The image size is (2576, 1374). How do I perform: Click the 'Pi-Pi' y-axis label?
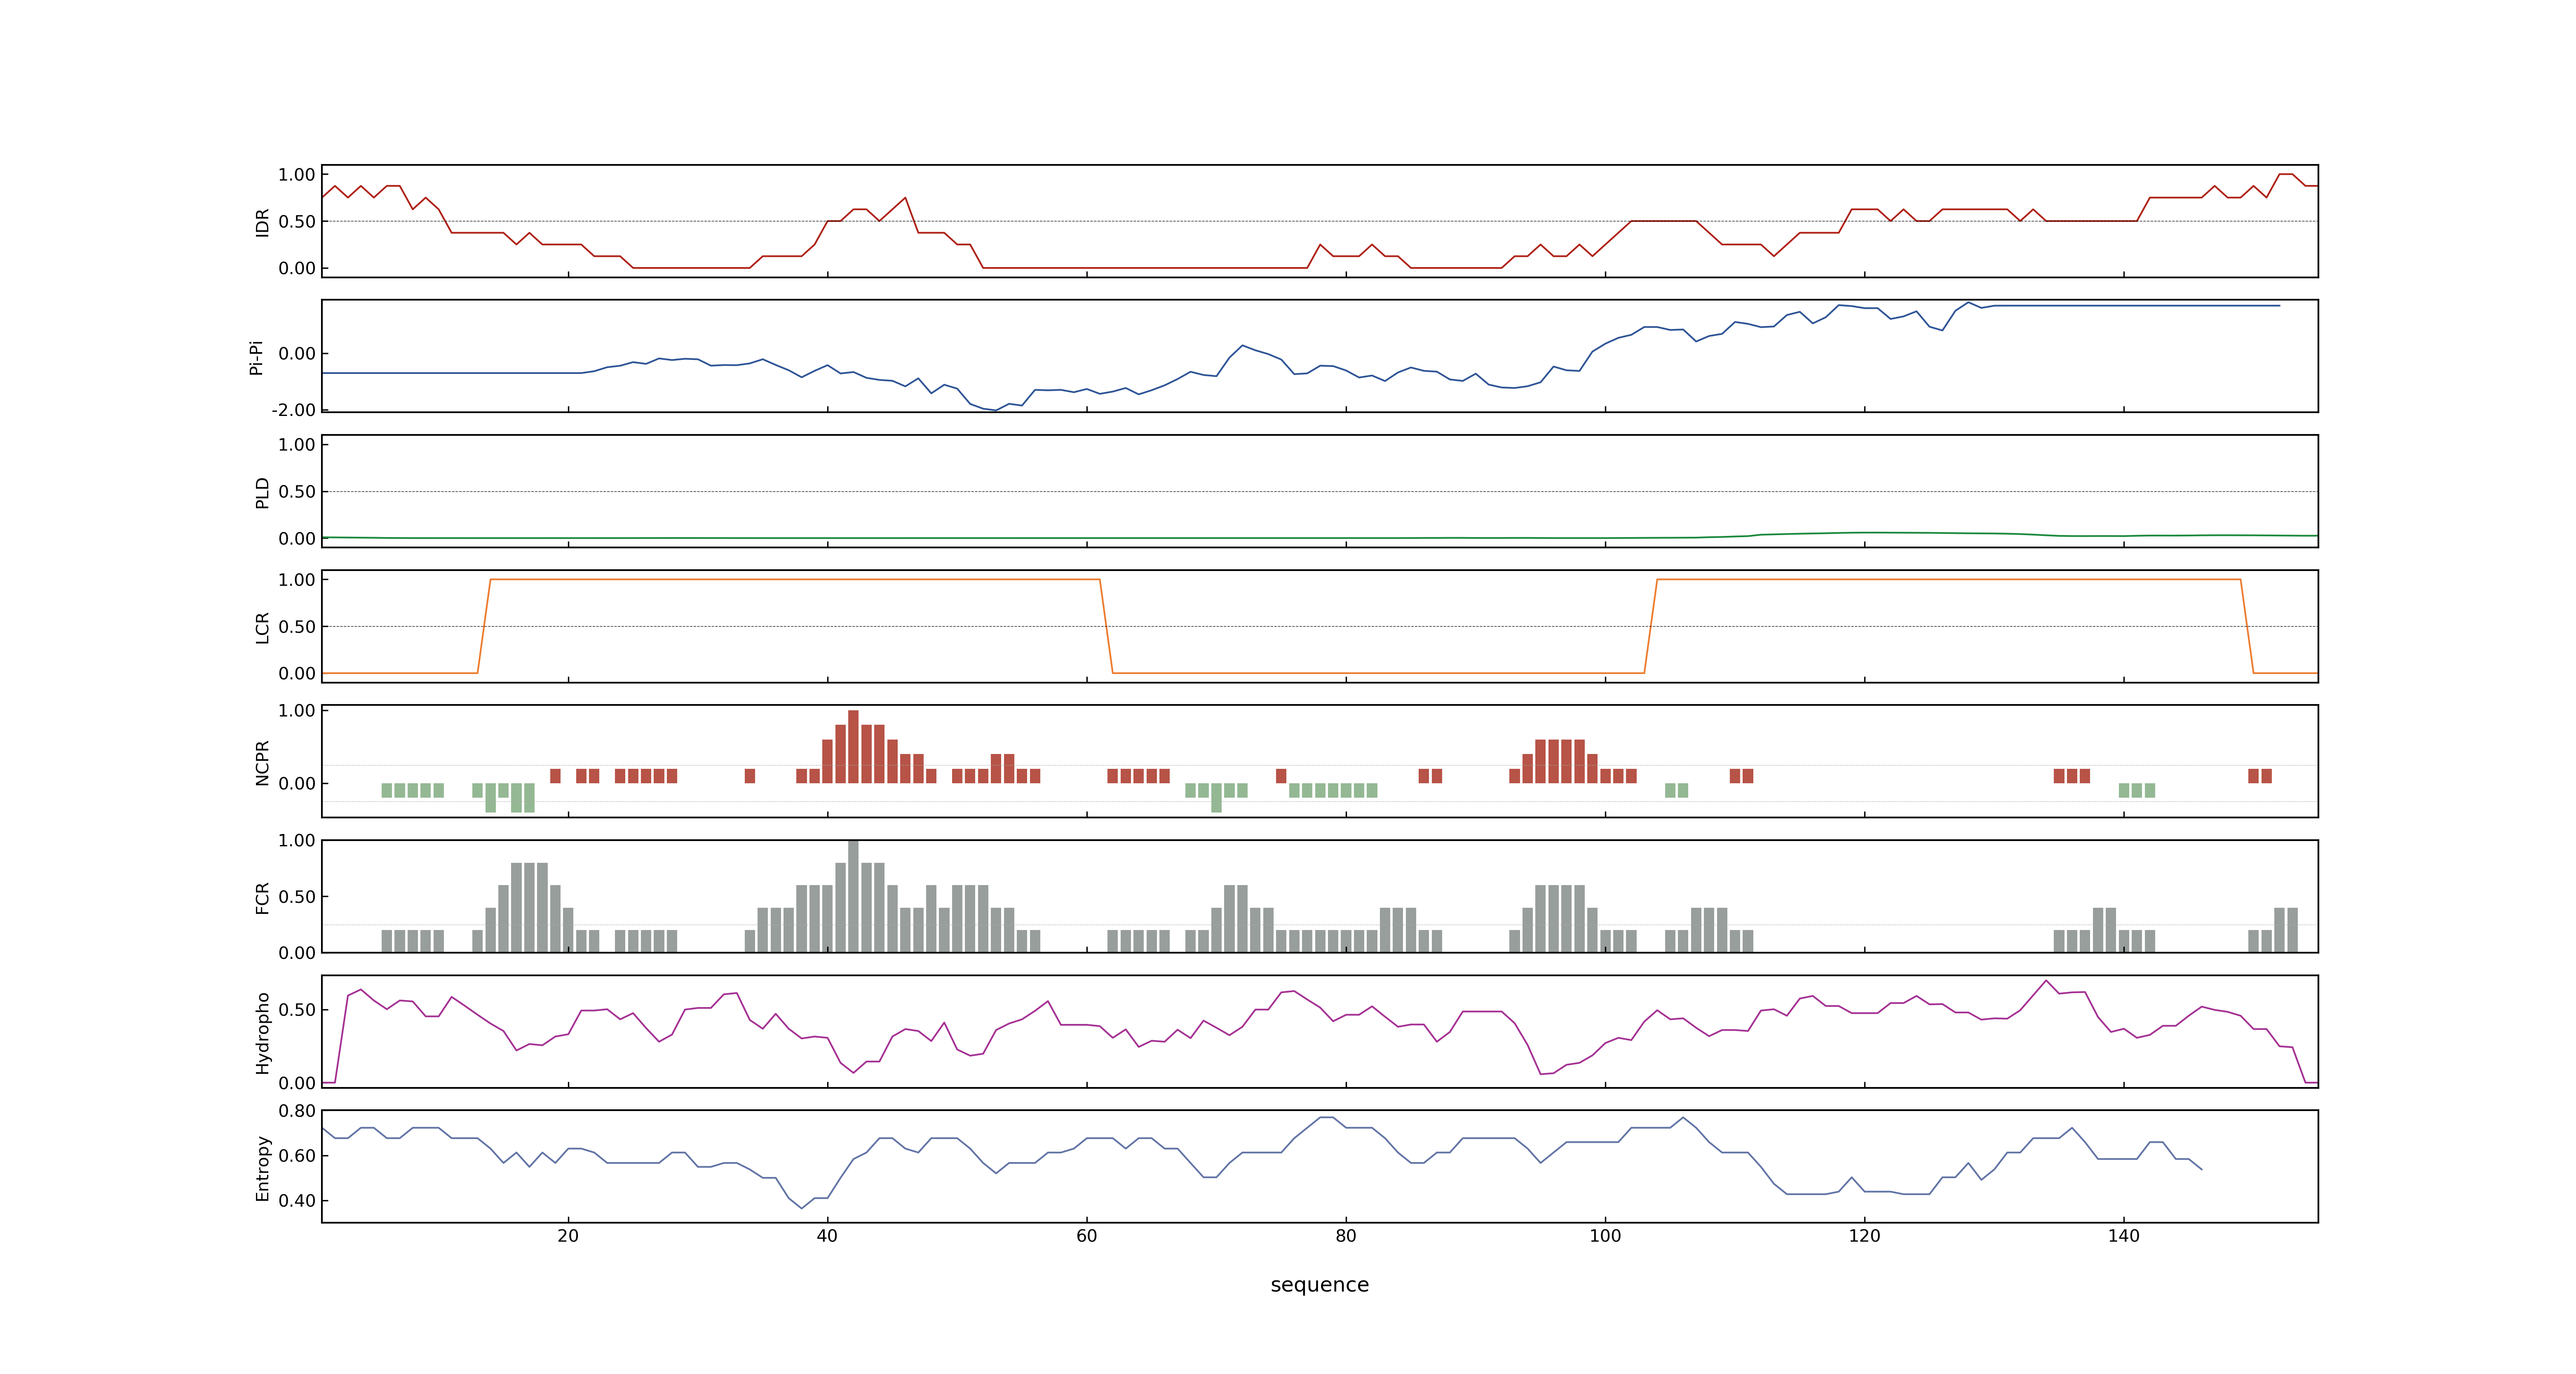coord(256,357)
